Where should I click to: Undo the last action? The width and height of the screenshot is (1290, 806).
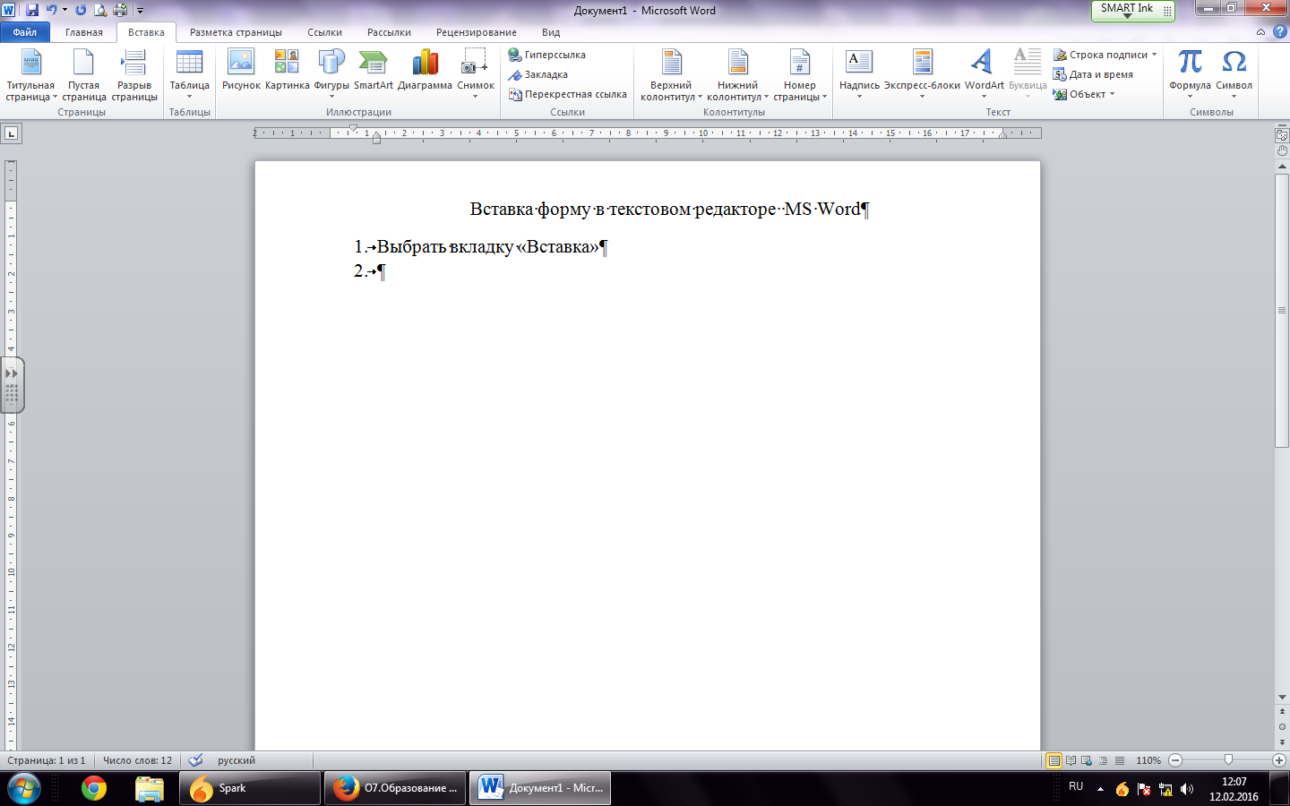[51, 10]
